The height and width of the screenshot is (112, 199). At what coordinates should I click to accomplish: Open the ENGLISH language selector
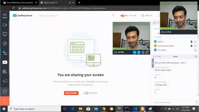147,16
